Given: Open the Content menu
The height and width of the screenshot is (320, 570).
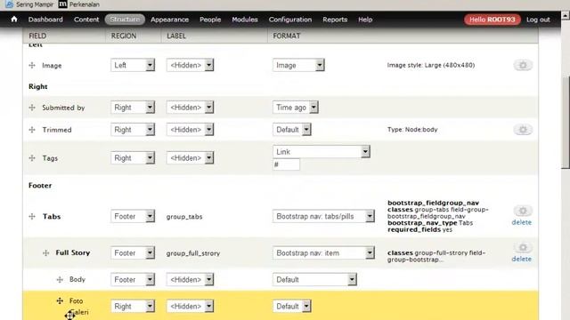Looking at the screenshot, I should pos(86,20).
